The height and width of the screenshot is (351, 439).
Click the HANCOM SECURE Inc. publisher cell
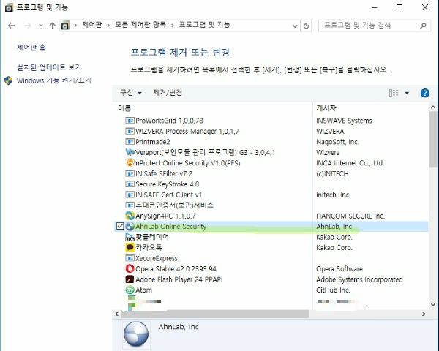(350, 216)
